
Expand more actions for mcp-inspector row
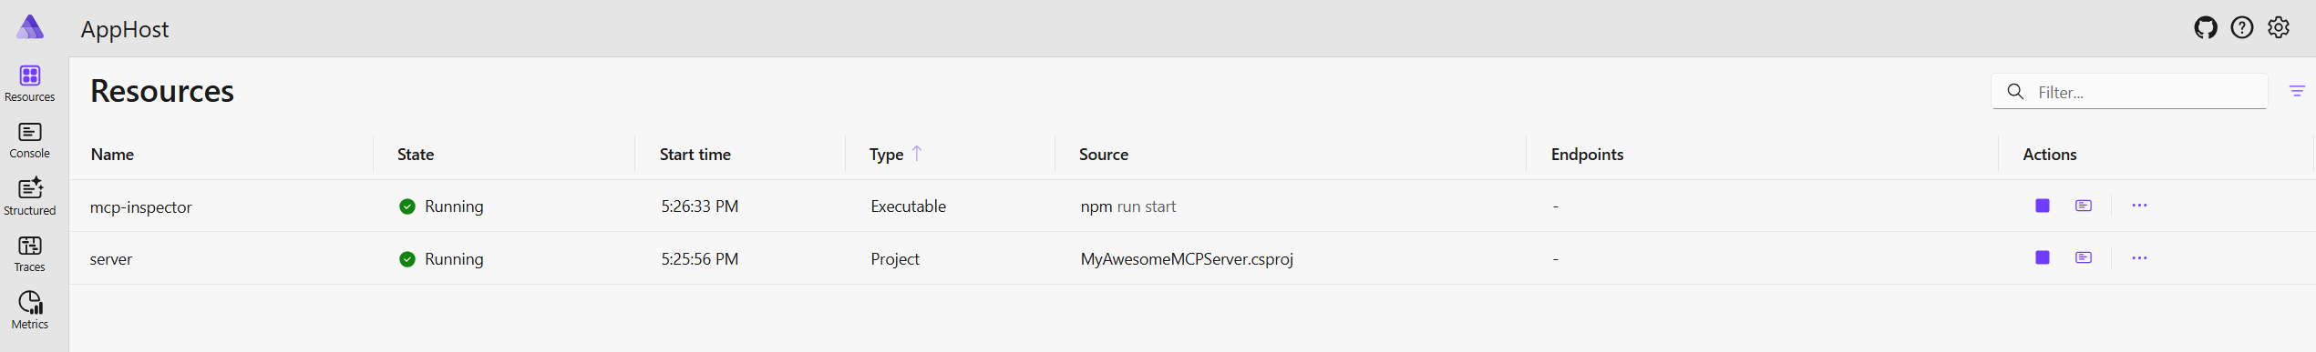click(2139, 206)
